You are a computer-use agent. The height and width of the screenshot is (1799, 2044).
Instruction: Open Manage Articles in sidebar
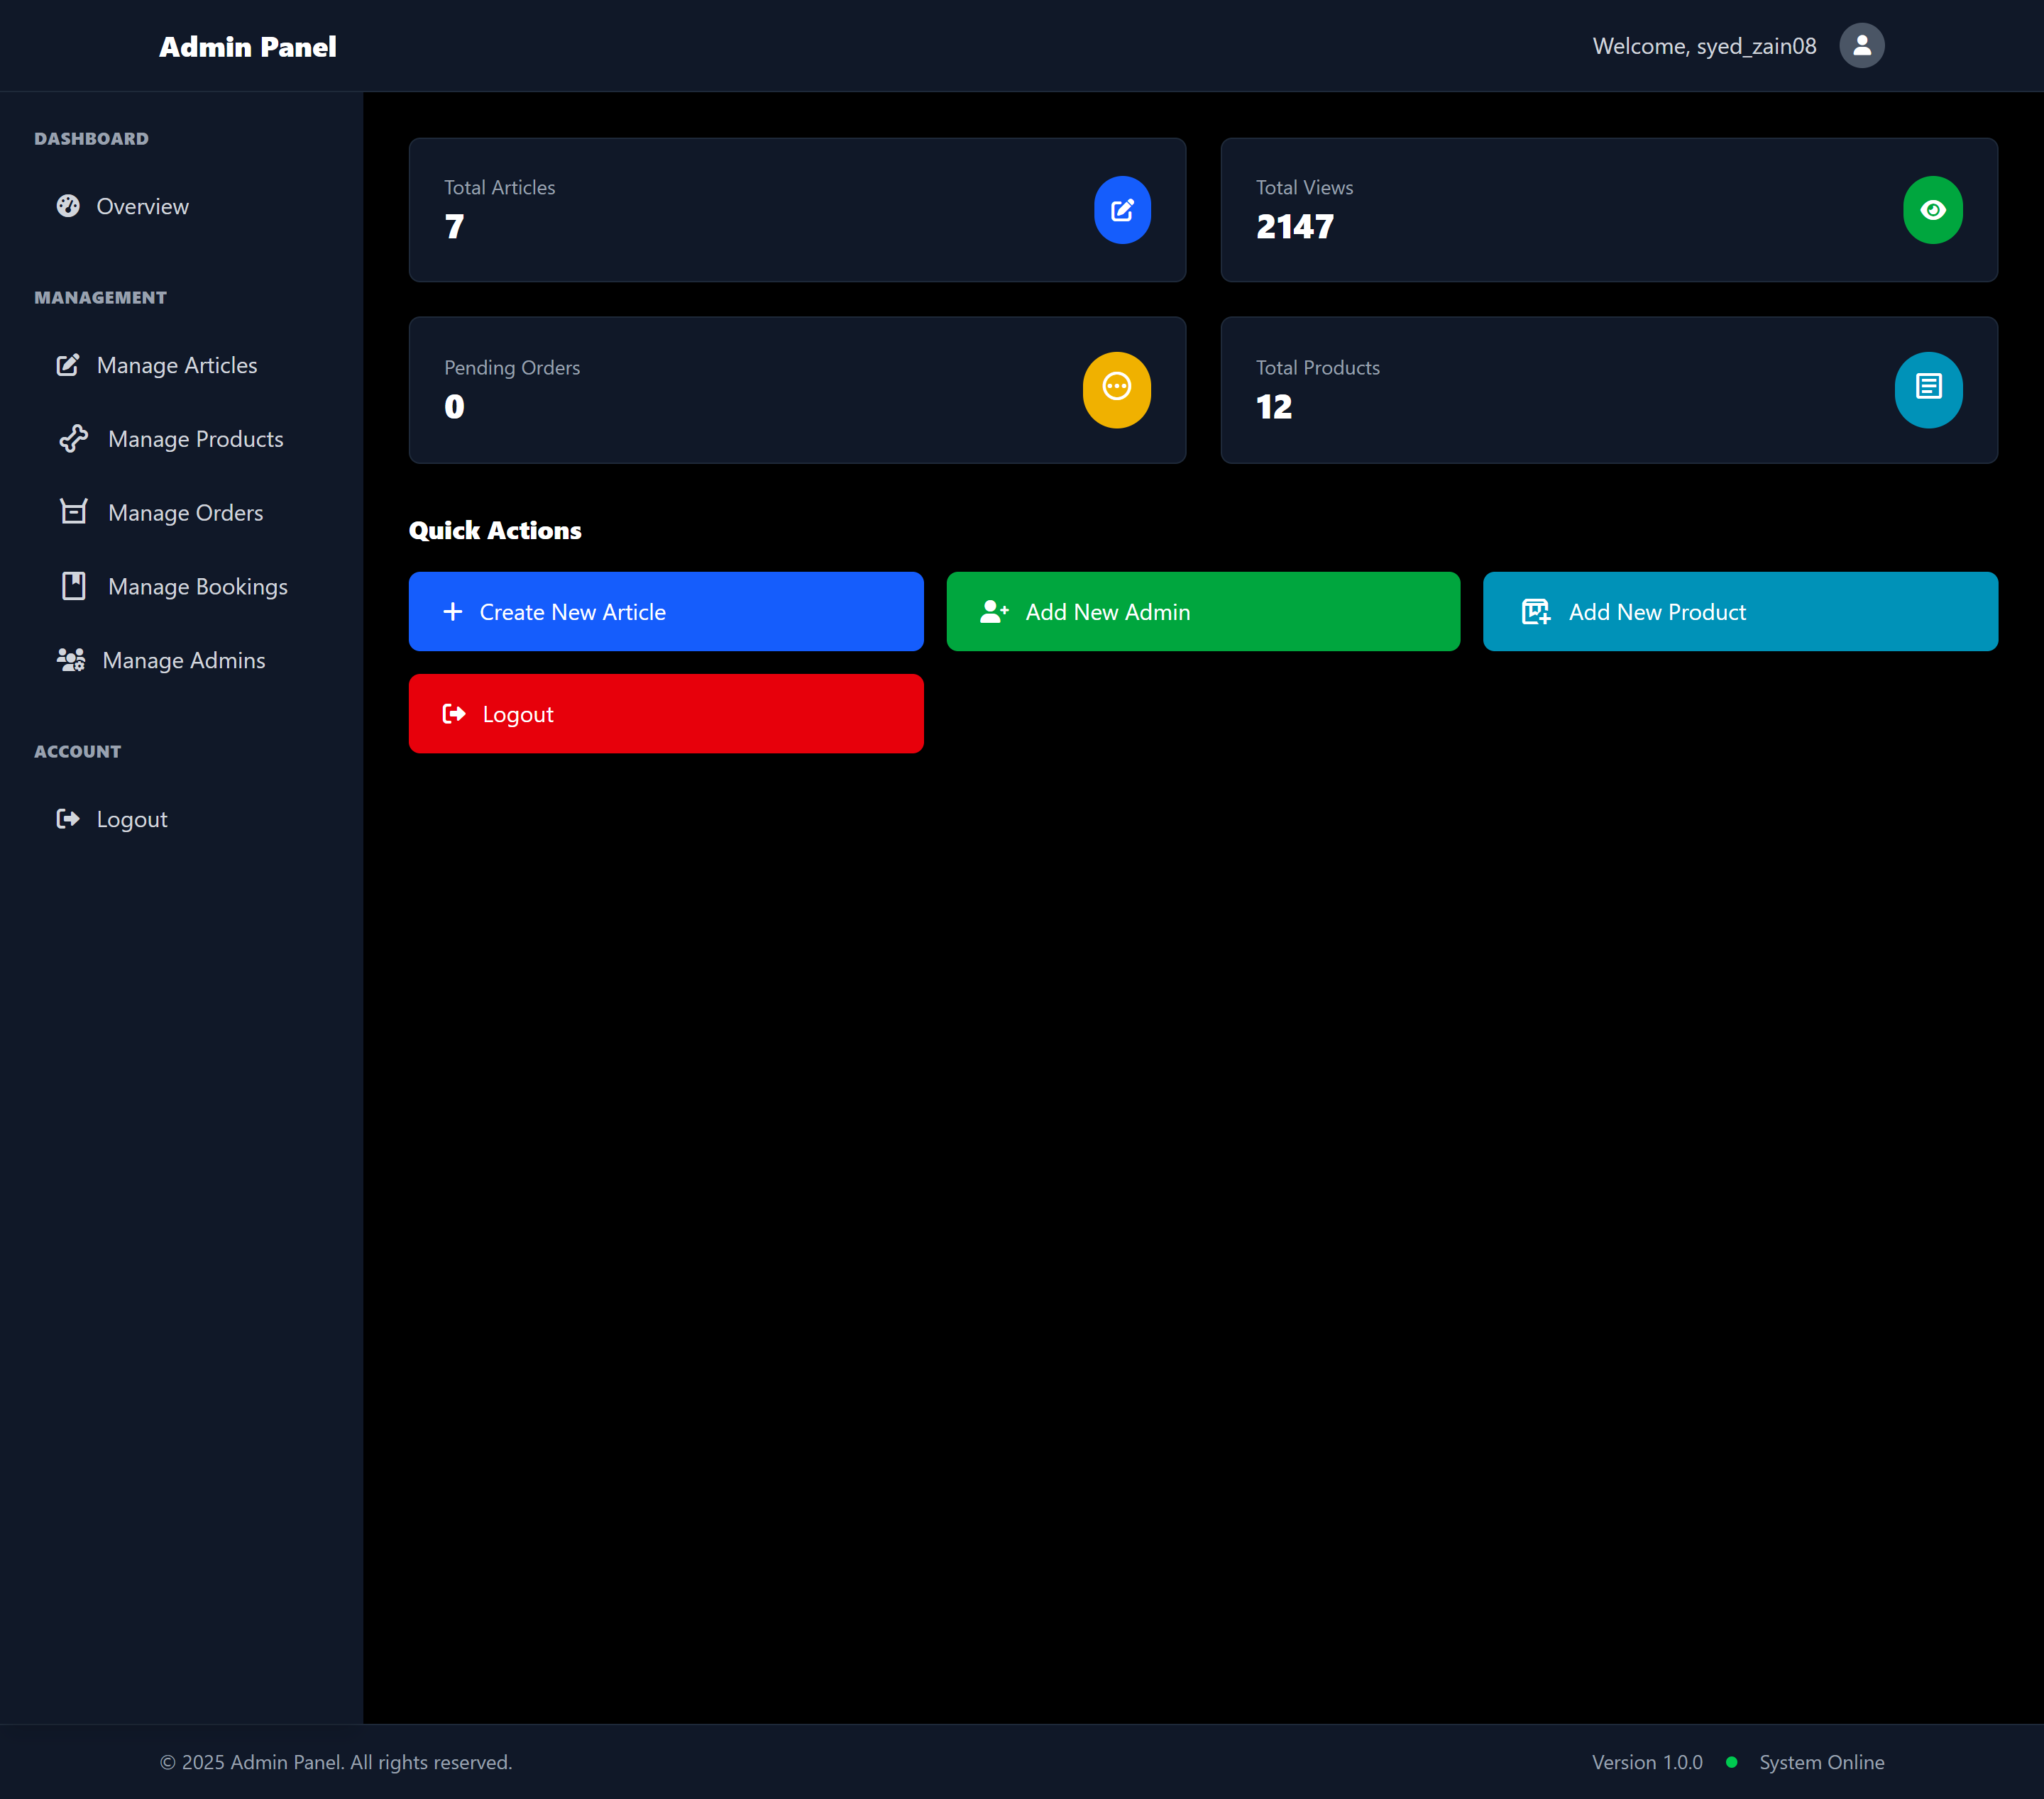177,366
